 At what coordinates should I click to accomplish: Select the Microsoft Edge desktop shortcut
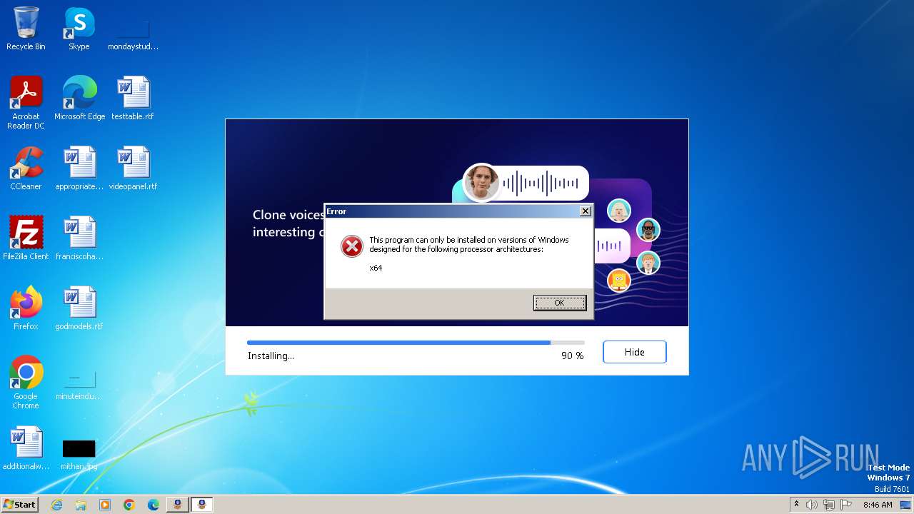[x=79, y=99]
